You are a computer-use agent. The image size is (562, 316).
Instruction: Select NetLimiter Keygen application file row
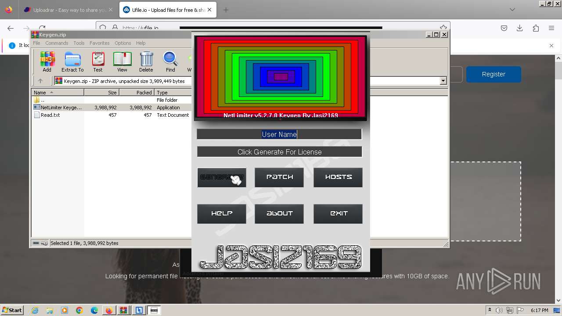[112, 108]
